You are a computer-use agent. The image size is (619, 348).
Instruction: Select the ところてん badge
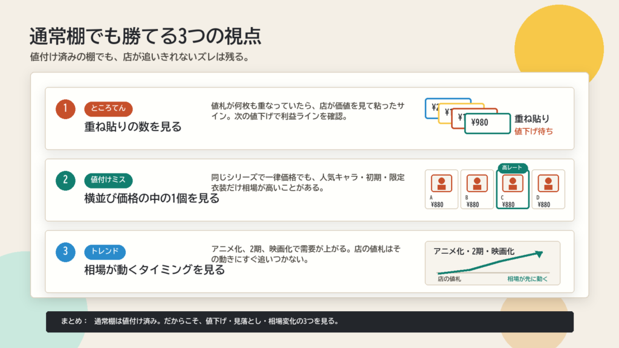[108, 109]
